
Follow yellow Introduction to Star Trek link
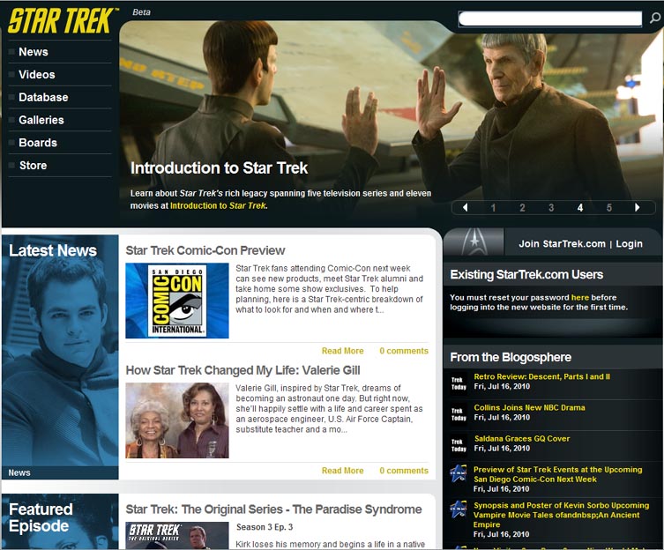coord(218,205)
